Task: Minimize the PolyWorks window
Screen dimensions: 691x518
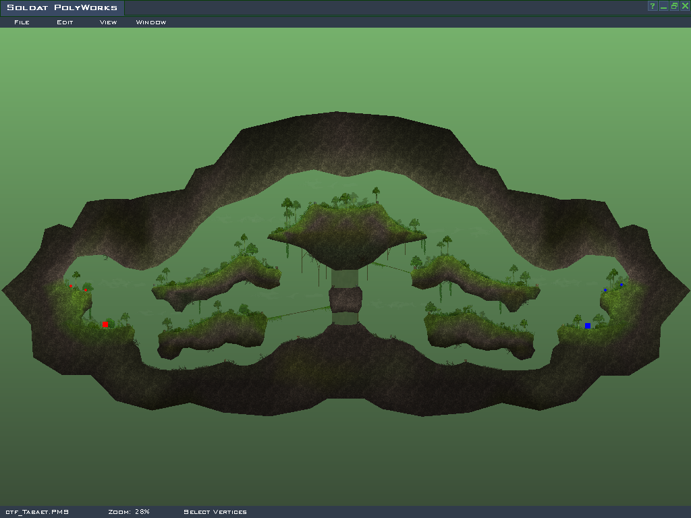Action: (x=663, y=6)
